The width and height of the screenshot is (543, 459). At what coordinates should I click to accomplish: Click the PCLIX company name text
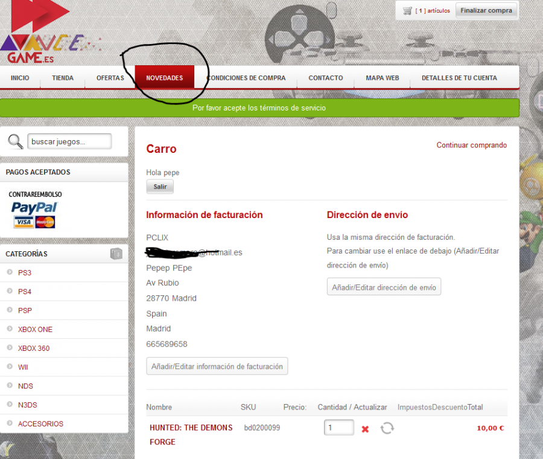tap(157, 237)
